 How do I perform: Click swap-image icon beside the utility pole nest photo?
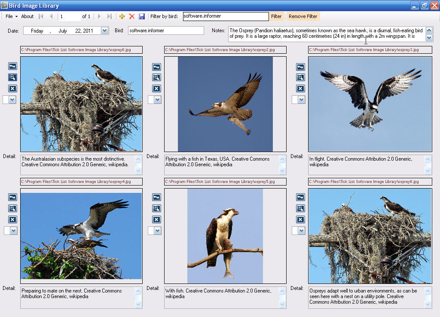pyautogui.click(x=300, y=197)
